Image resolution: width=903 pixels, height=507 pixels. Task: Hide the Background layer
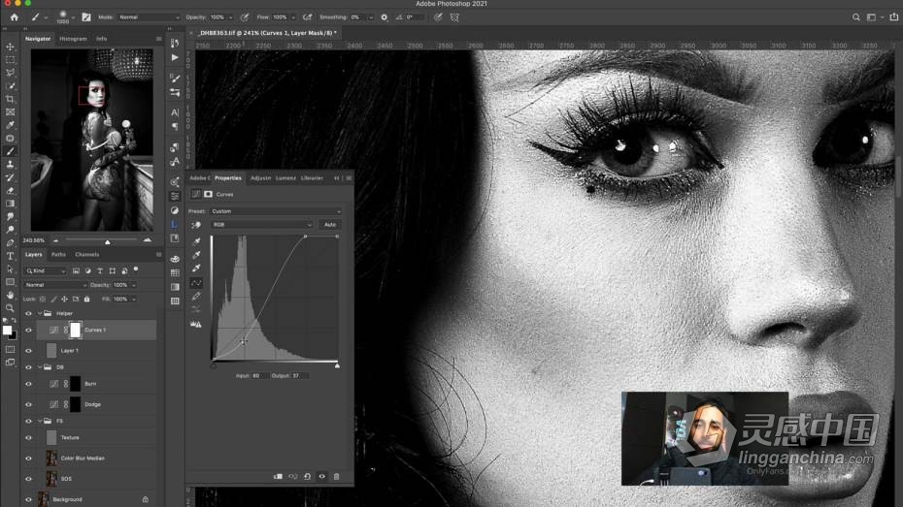[x=28, y=499]
